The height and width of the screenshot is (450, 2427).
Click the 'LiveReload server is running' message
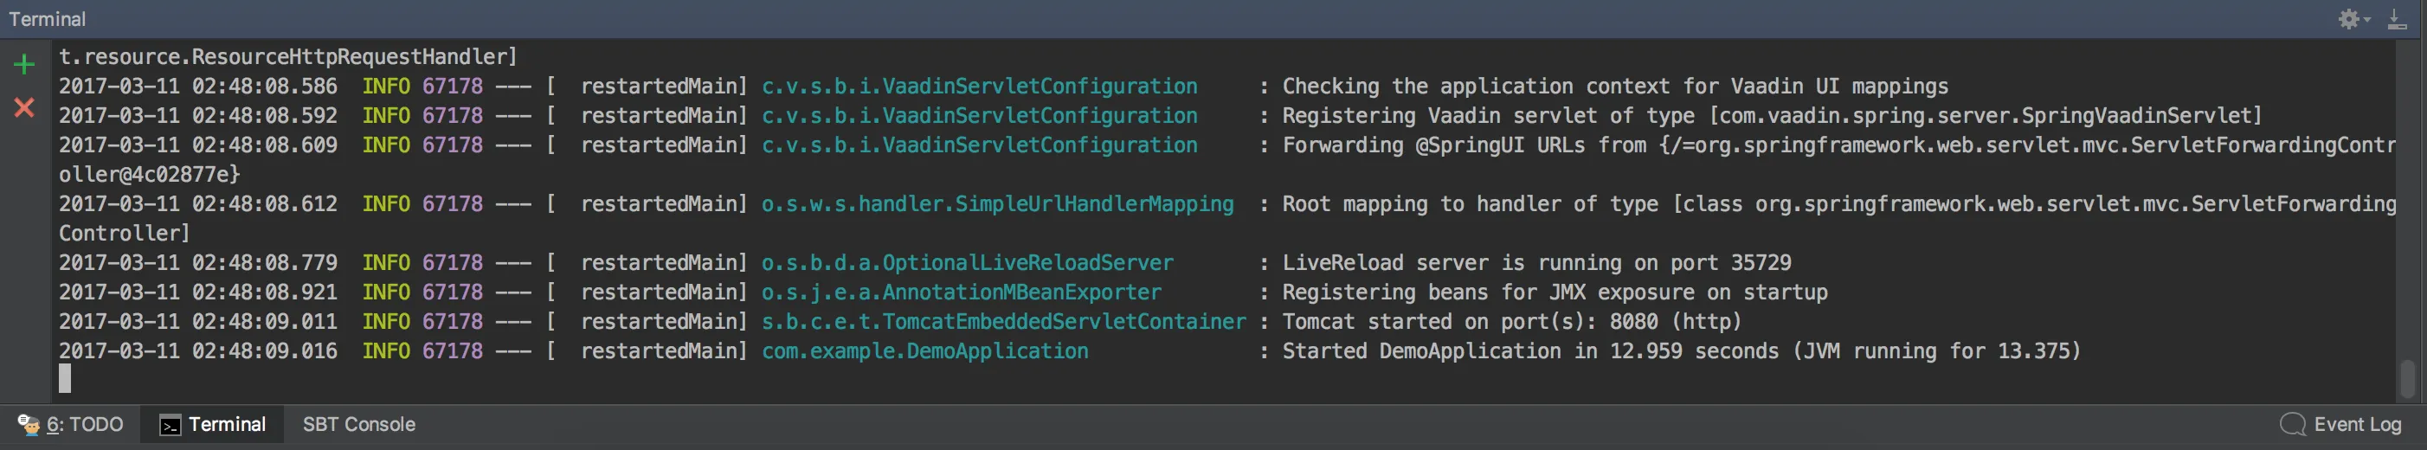pos(1535,263)
